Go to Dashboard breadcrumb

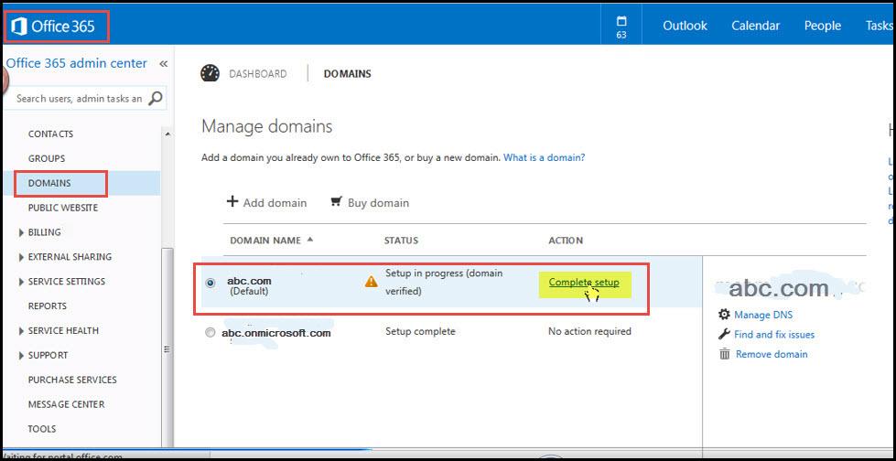pyautogui.click(x=258, y=74)
